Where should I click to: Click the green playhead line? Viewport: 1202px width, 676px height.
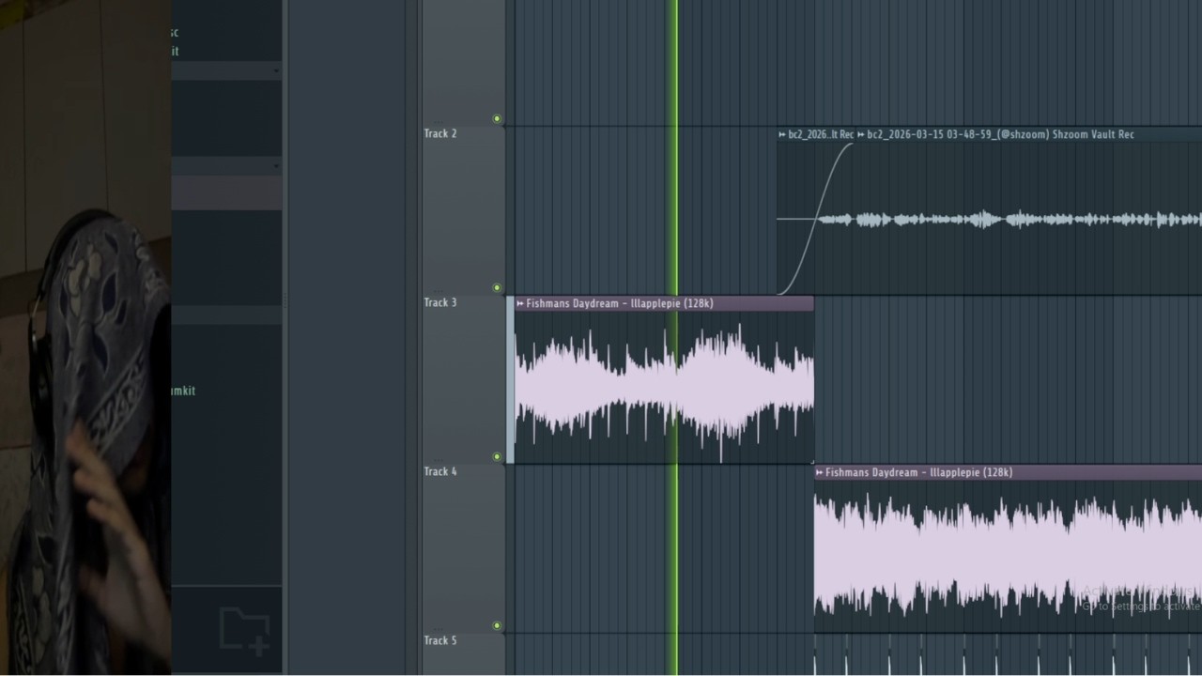pyautogui.click(x=673, y=338)
